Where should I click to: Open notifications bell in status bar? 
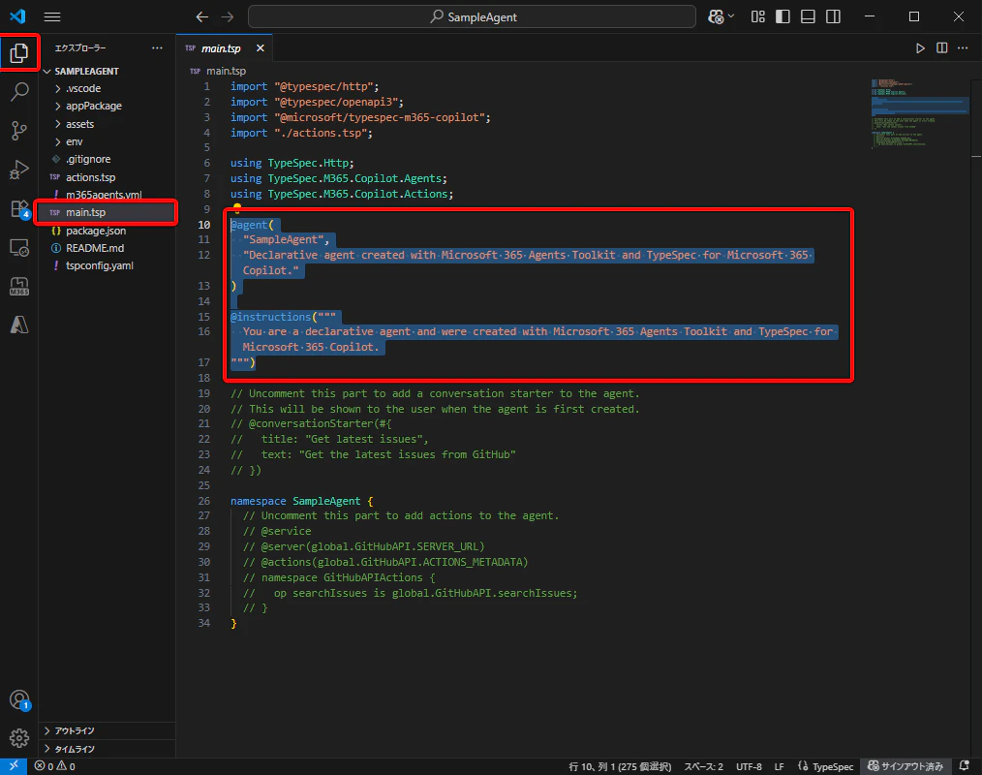[x=965, y=766]
